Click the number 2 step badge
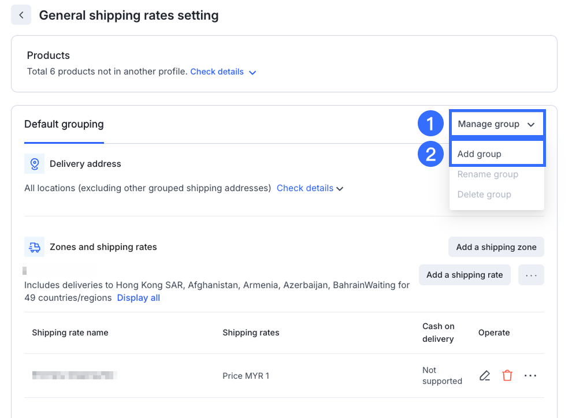 pos(430,154)
